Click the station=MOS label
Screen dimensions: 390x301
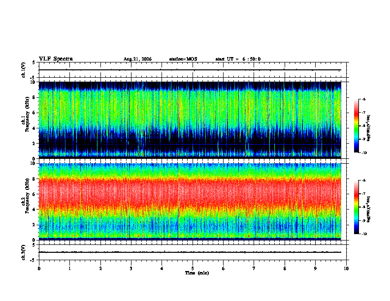click(183, 59)
